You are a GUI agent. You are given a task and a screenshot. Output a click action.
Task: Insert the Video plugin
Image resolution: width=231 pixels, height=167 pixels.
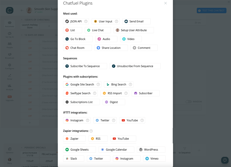(131, 39)
